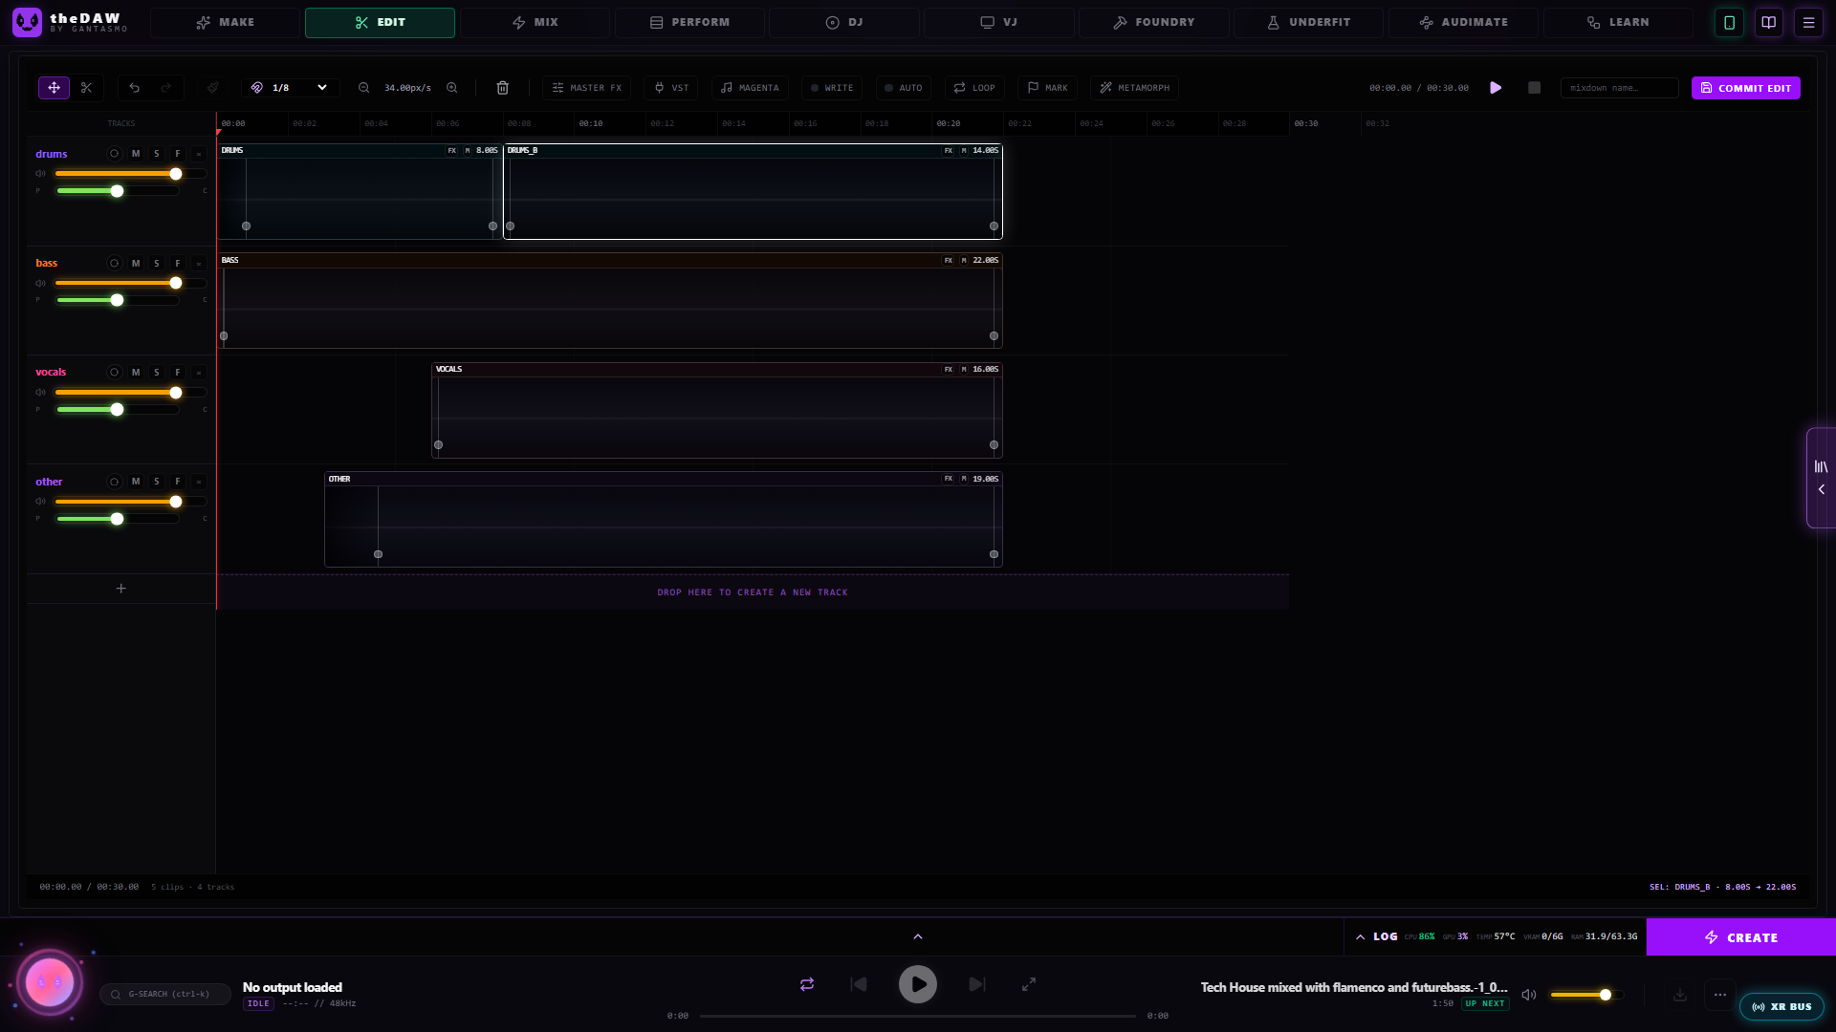Image resolution: width=1836 pixels, height=1032 pixels.
Task: Add a new track with plus icon
Action: coord(121,589)
